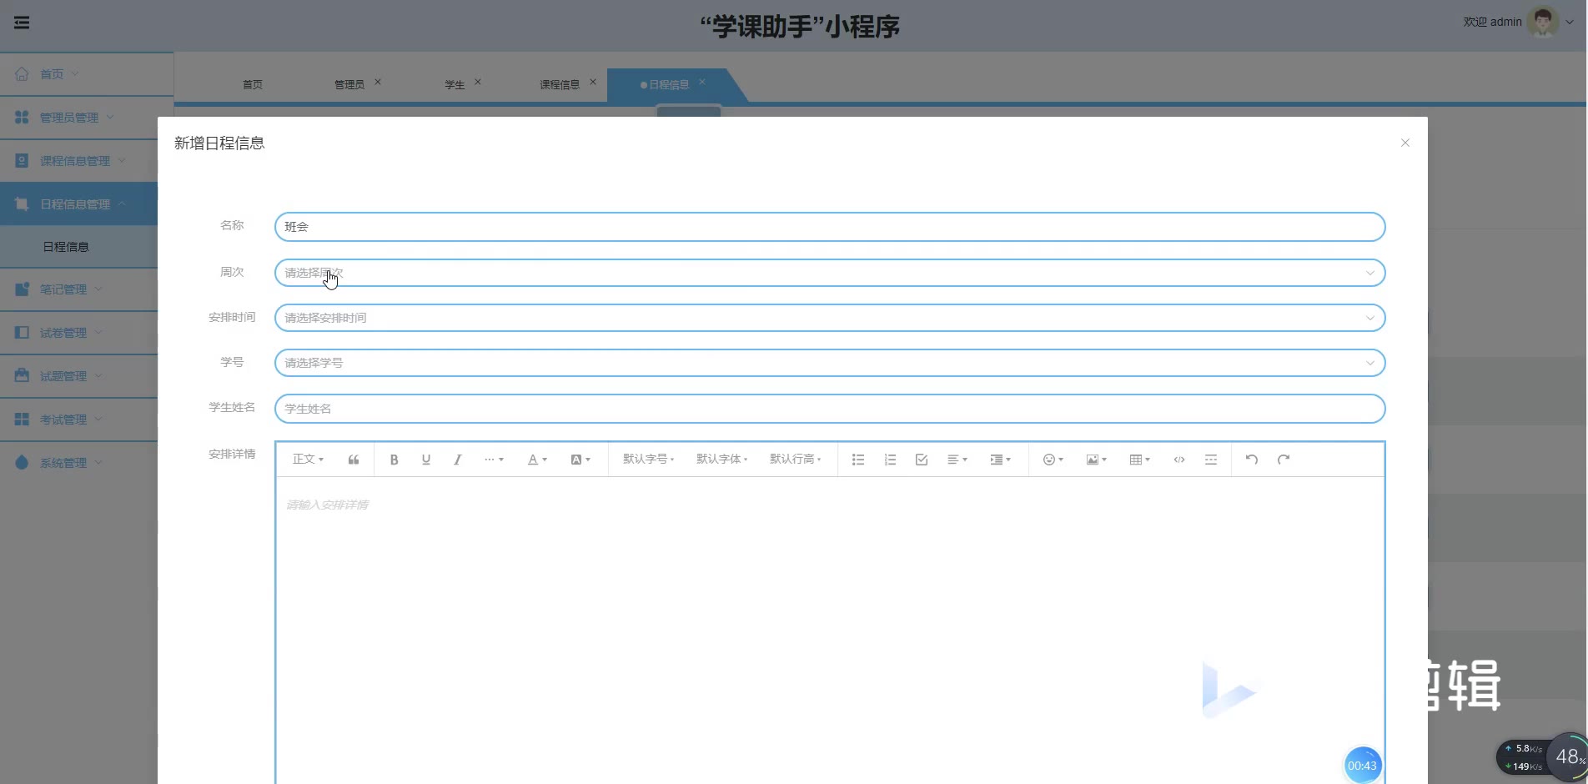Insert a todo checkbox list
Screen dimensions: 1588x784
(x=922, y=460)
